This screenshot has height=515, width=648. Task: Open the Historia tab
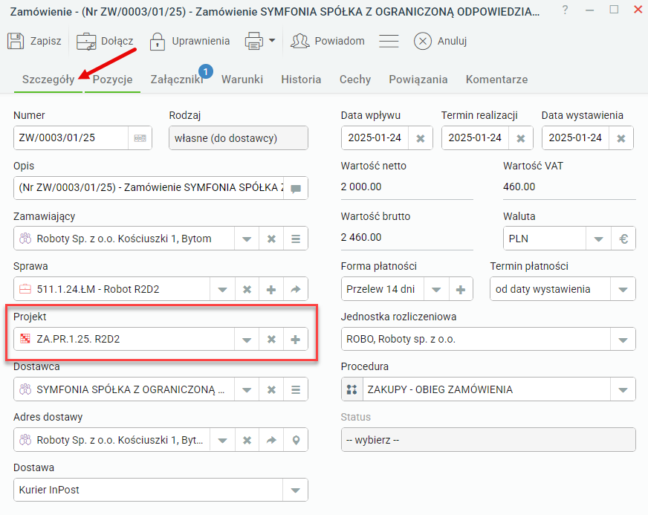point(301,80)
